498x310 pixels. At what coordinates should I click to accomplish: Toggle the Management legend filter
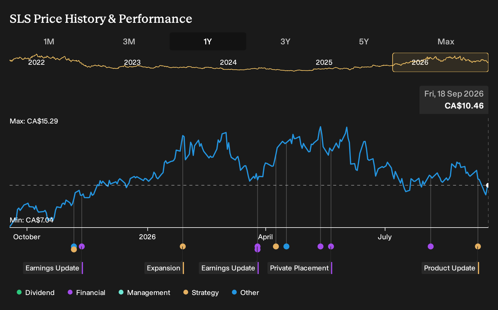tap(144, 293)
